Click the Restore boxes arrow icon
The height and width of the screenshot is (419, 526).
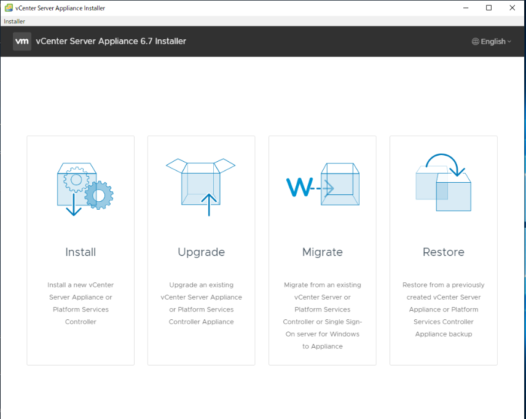444,183
